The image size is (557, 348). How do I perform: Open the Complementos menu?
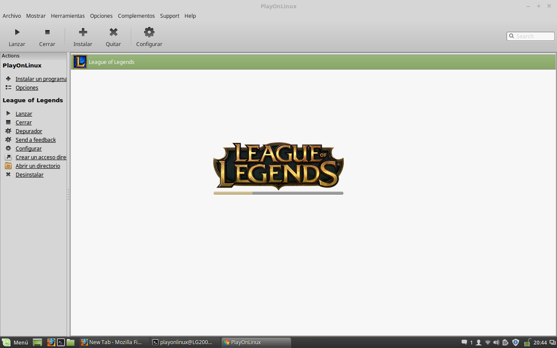[136, 16]
